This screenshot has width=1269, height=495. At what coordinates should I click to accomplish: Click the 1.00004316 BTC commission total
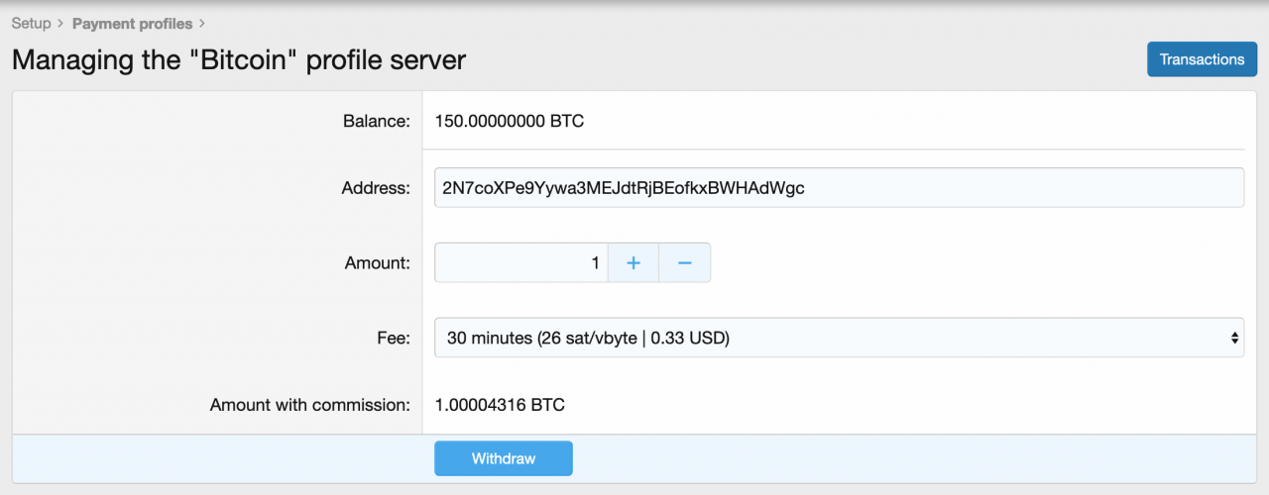pyautogui.click(x=501, y=405)
